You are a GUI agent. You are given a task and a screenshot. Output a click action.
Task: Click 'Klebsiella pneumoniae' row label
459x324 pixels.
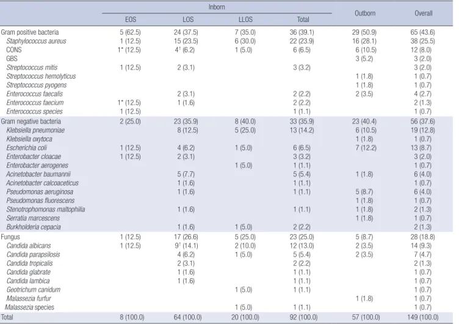[35, 130]
